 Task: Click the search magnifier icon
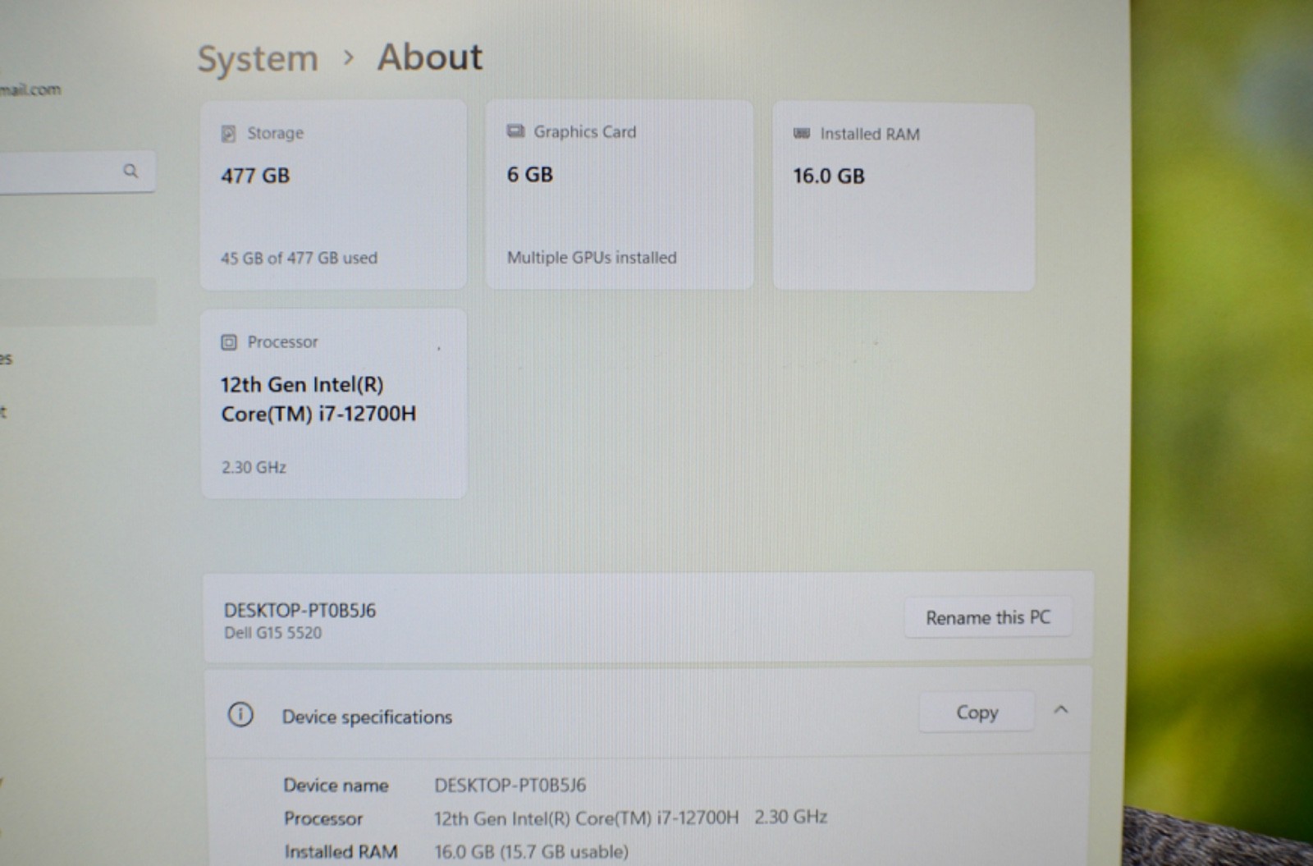point(130,171)
